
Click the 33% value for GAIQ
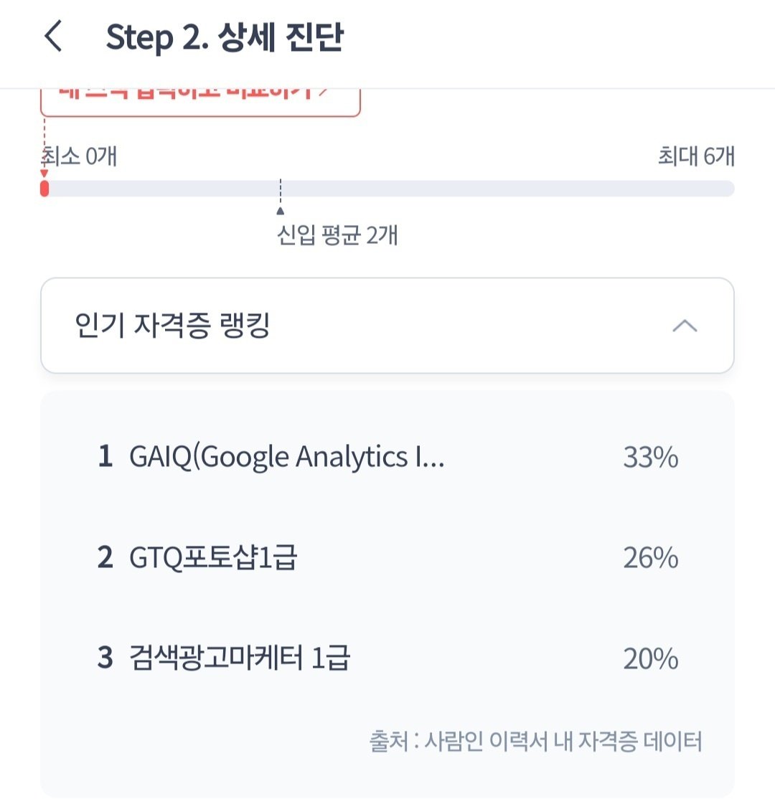click(x=651, y=457)
